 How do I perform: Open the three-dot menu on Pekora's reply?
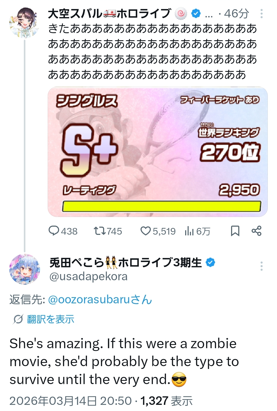click(261, 266)
